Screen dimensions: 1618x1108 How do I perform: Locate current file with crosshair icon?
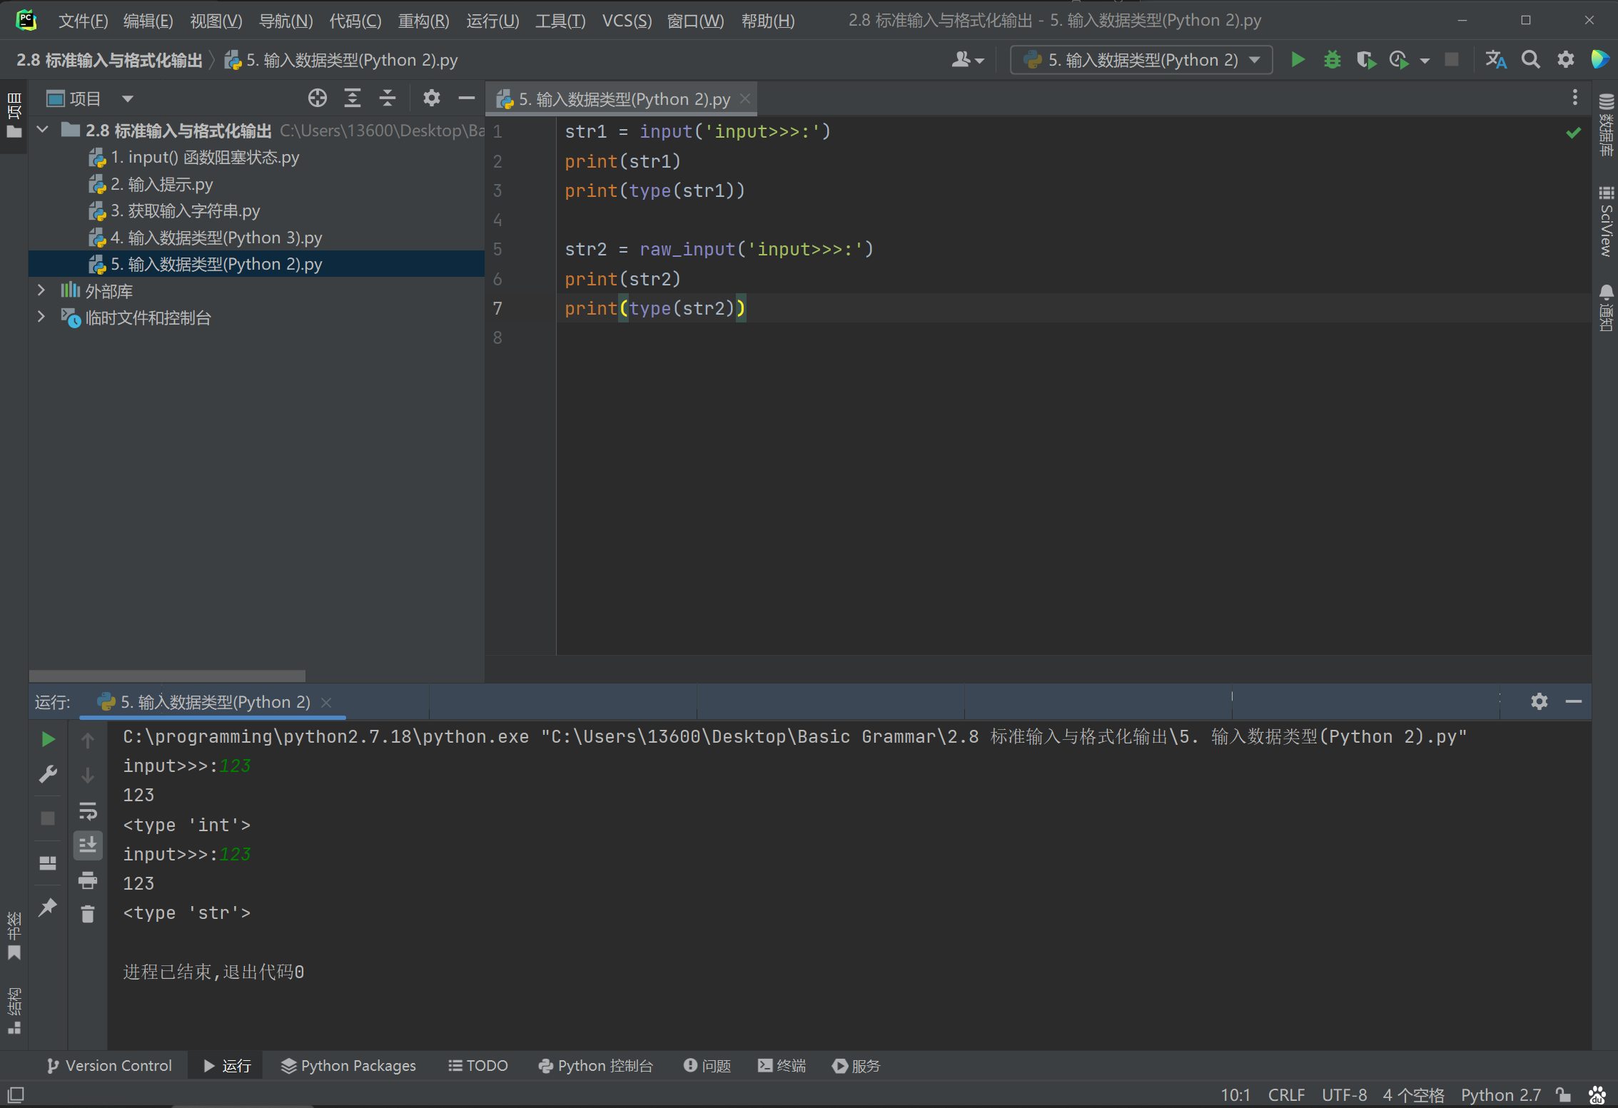tap(318, 98)
